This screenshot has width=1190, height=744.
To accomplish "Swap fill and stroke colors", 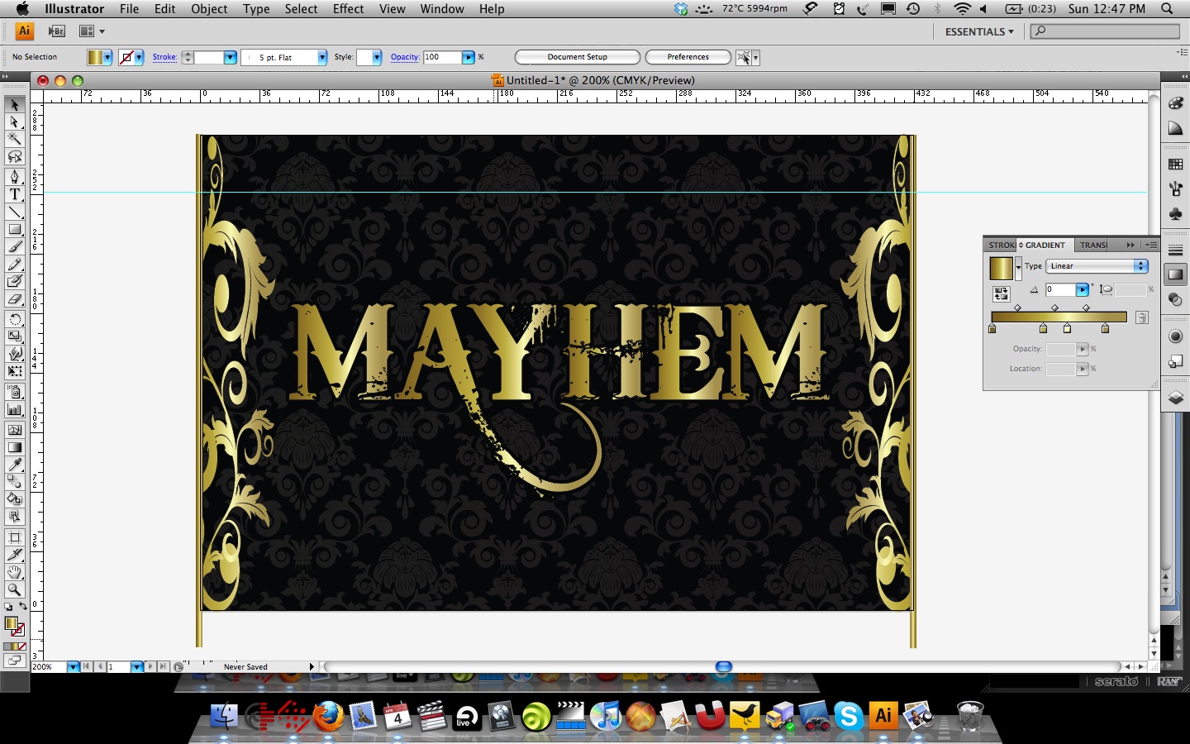I will click(22, 607).
